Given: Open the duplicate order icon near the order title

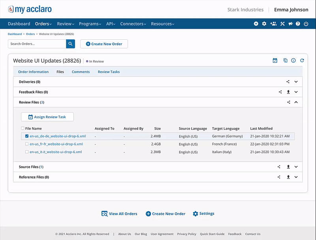Looking at the screenshot, I should pyautogui.click(x=285, y=60).
